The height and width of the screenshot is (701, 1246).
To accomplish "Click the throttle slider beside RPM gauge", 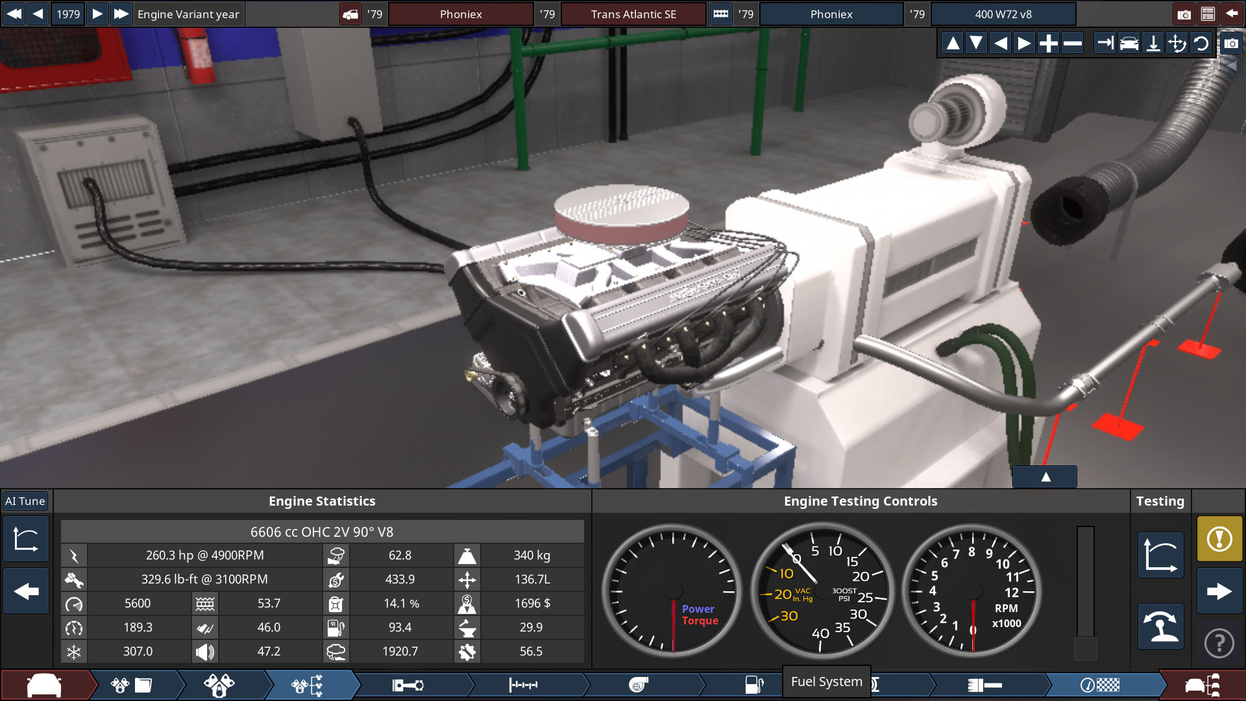I will [1085, 591].
